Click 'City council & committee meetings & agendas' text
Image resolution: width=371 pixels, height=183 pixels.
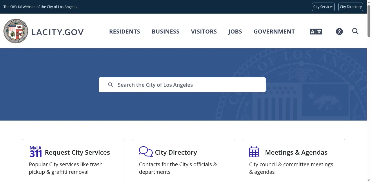pos(291,168)
